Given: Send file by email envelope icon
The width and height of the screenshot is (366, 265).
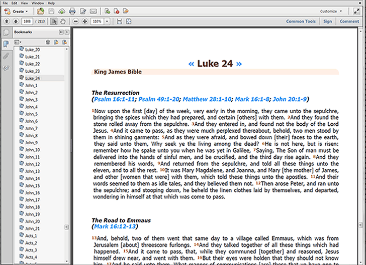Looking at the screenshot, I should [x=94, y=11].
